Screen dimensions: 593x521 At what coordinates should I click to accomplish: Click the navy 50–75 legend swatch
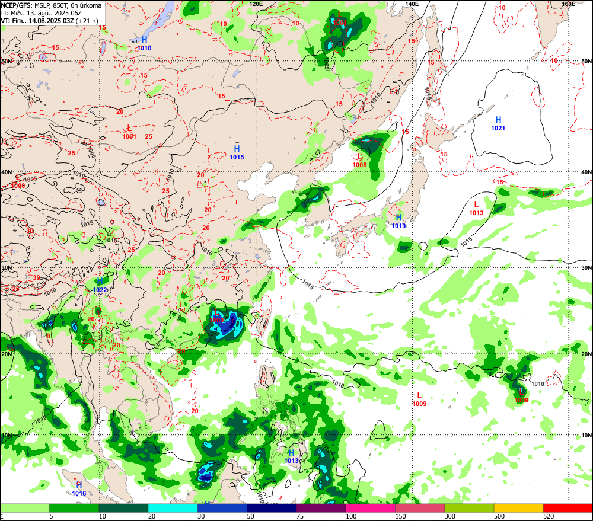272,508
